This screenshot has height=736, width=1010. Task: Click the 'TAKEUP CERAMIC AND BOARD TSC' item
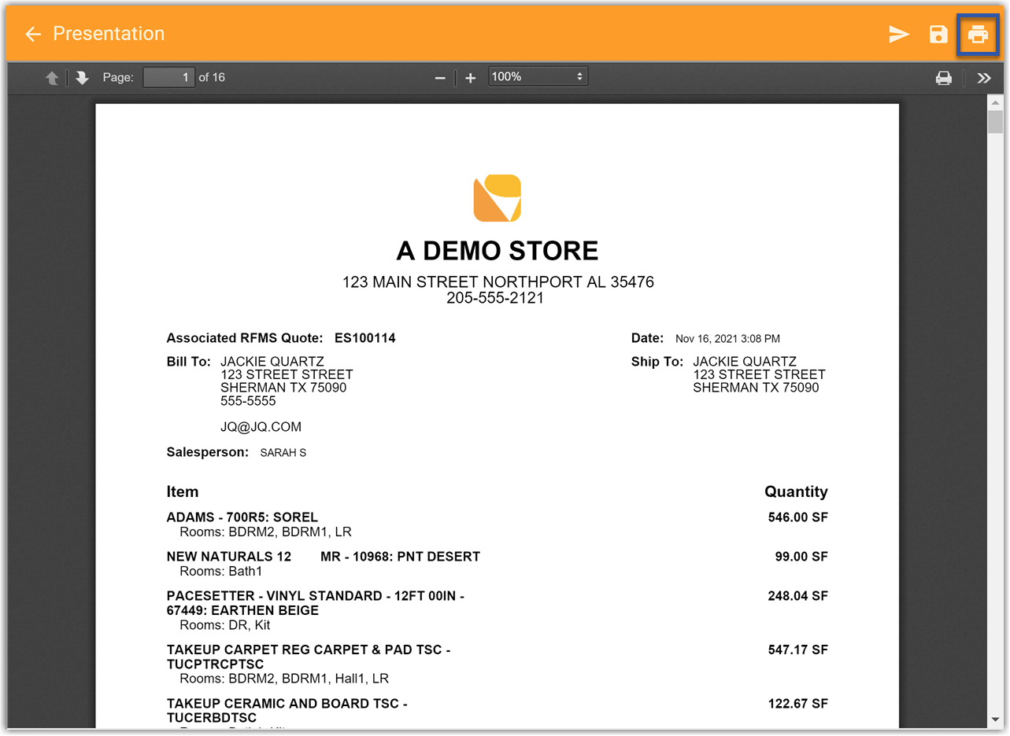pyautogui.click(x=287, y=711)
